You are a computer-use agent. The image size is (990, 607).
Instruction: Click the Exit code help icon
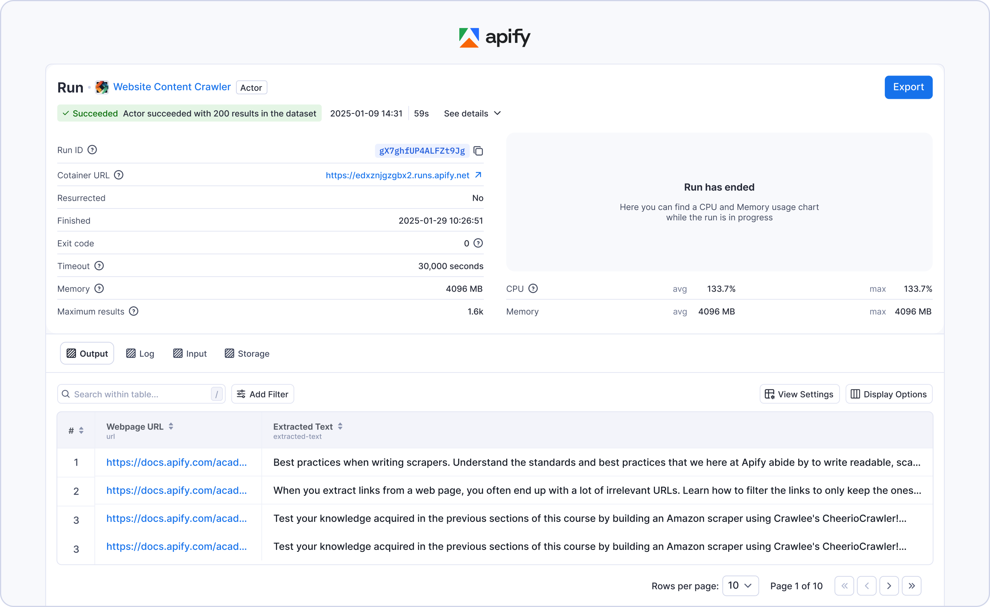click(x=478, y=243)
